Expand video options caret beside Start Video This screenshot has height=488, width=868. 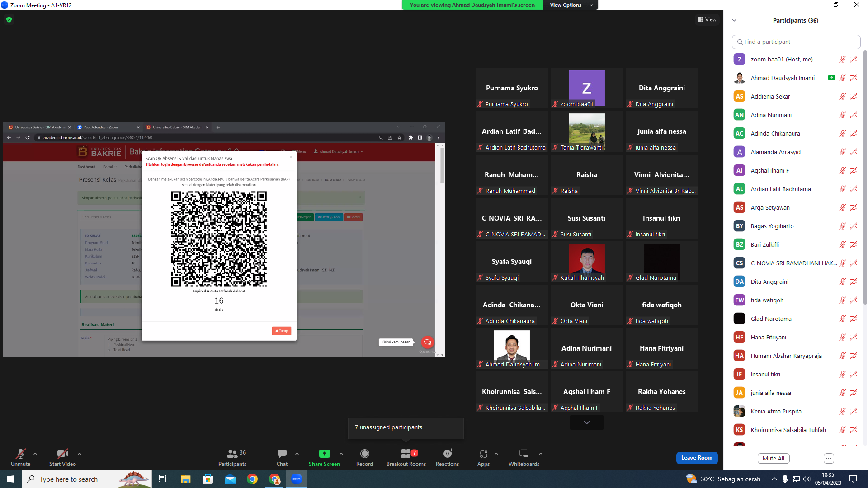pos(80,454)
